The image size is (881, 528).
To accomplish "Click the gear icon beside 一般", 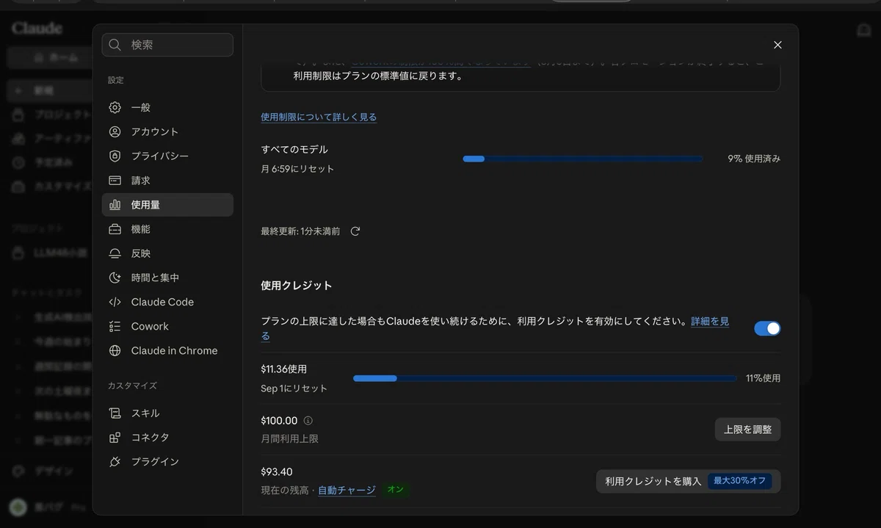I will 115,107.
